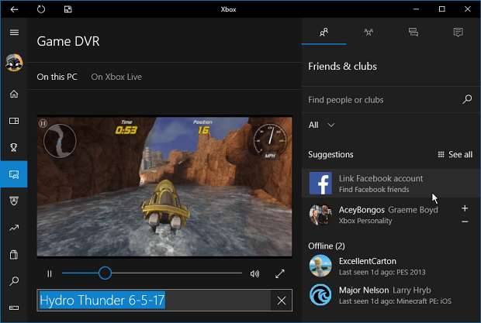Open Achievements trophy in sidebar
Screen dimensions: 481x323
click(14, 147)
